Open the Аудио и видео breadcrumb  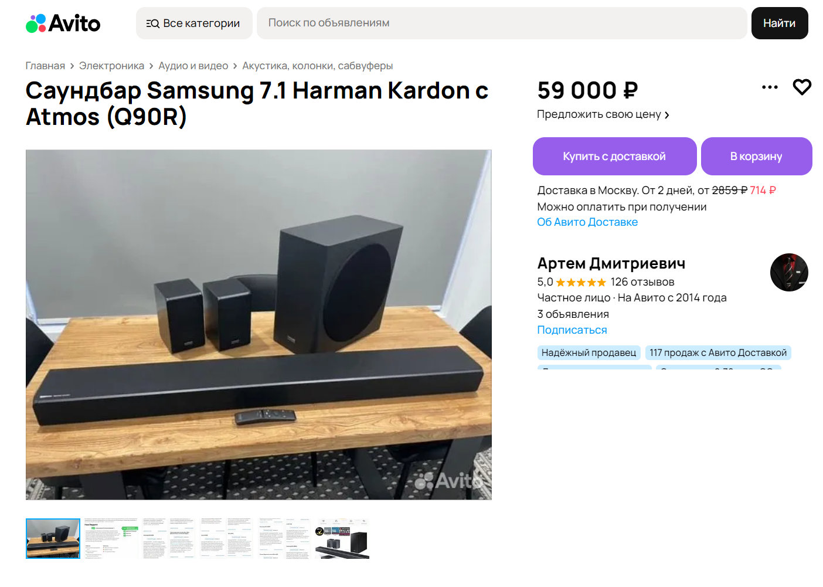click(x=193, y=66)
